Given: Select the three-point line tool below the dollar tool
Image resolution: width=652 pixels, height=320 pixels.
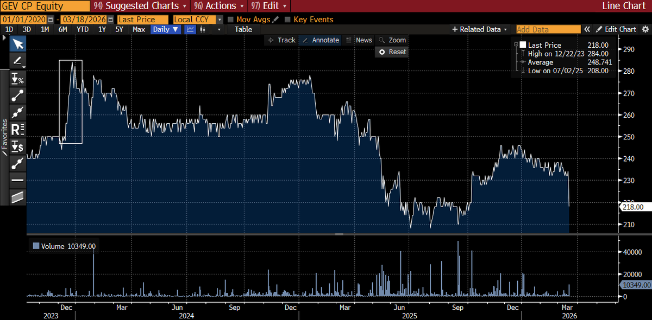Looking at the screenshot, I should [x=18, y=162].
